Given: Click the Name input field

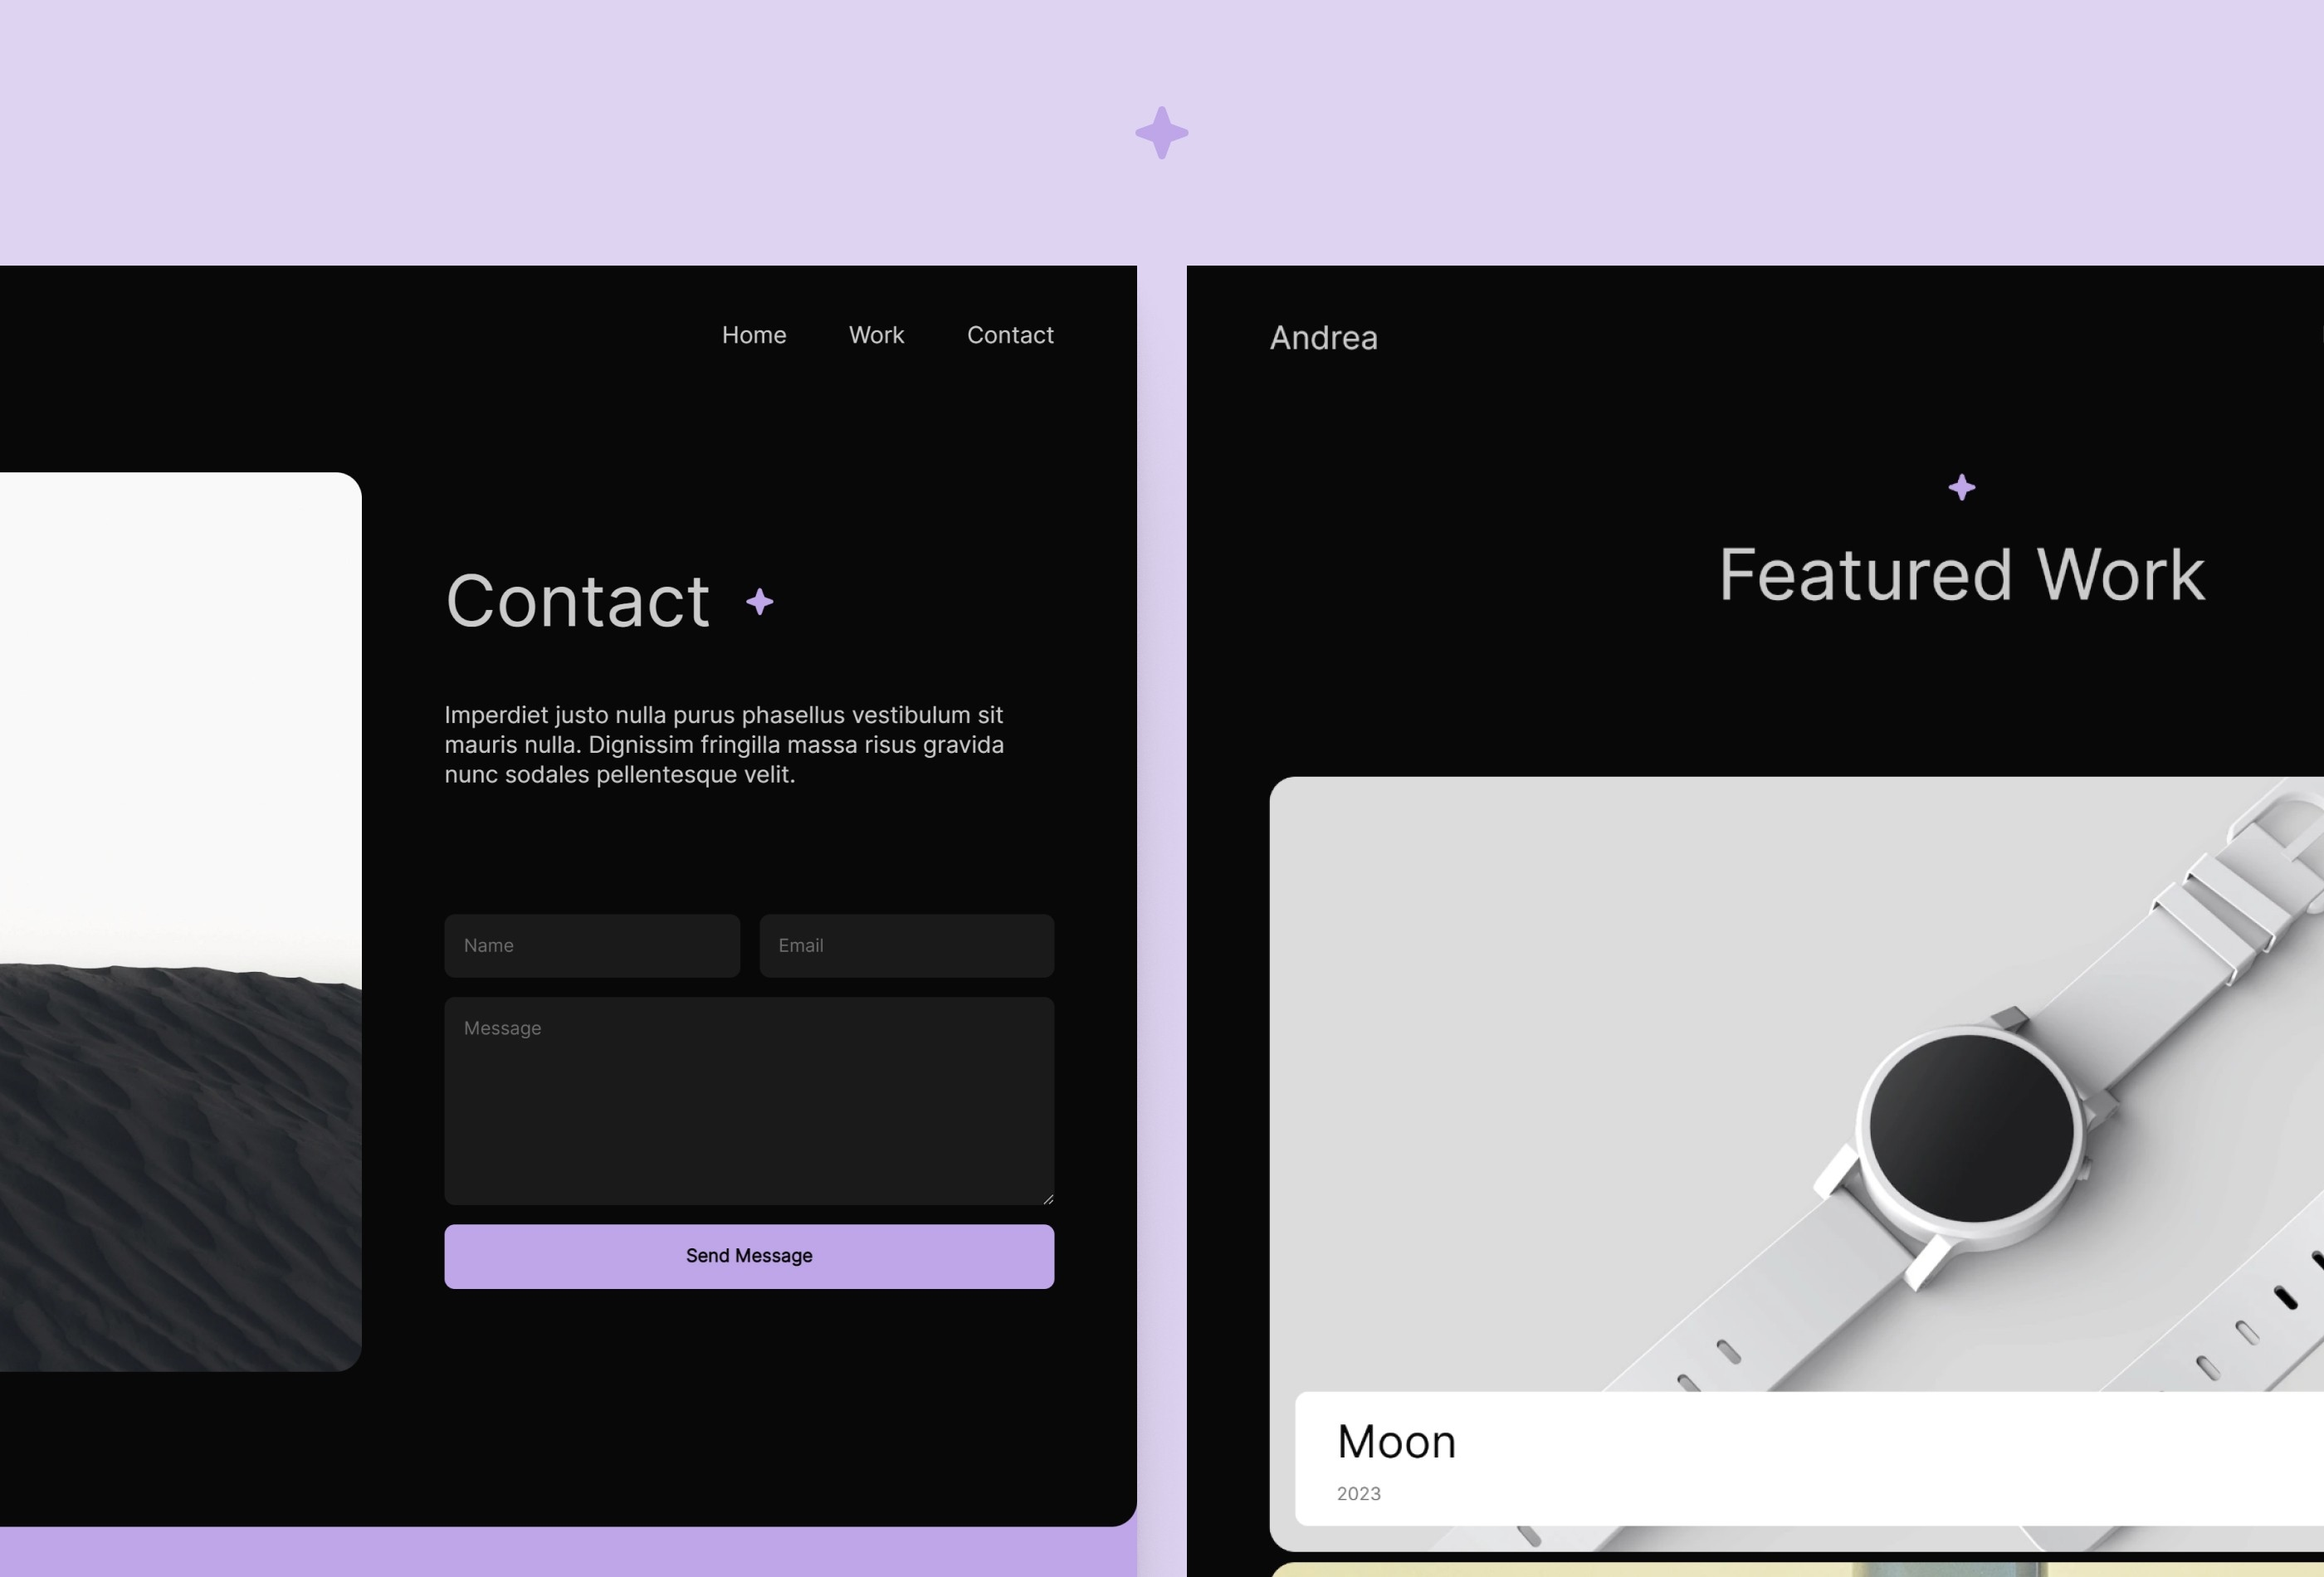Looking at the screenshot, I should (x=591, y=945).
